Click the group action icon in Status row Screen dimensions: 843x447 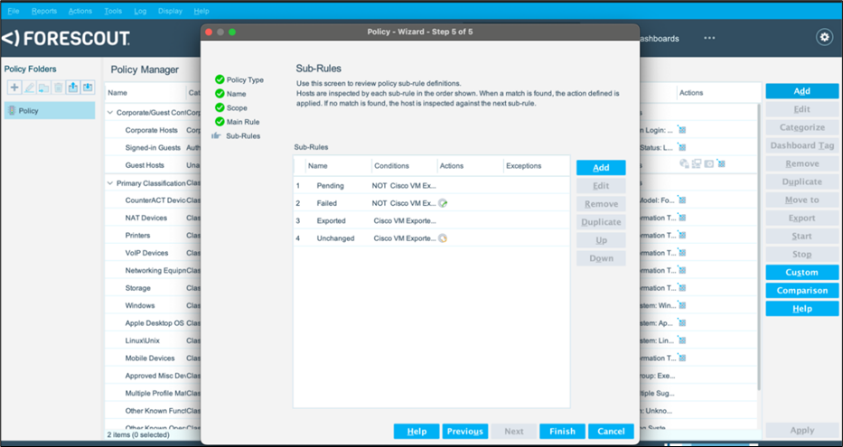click(x=681, y=147)
